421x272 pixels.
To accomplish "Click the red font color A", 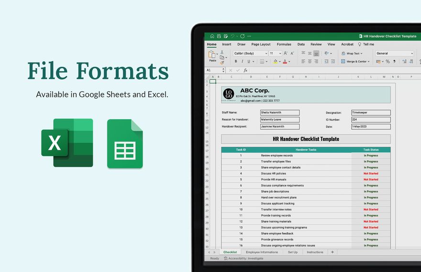I will coord(285,62).
